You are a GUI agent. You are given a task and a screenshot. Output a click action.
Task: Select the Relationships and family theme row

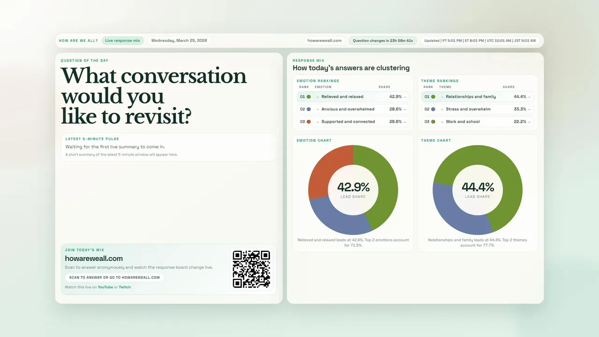(477, 97)
